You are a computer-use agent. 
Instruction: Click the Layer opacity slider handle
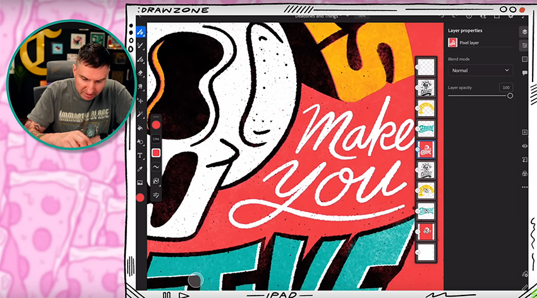510,96
